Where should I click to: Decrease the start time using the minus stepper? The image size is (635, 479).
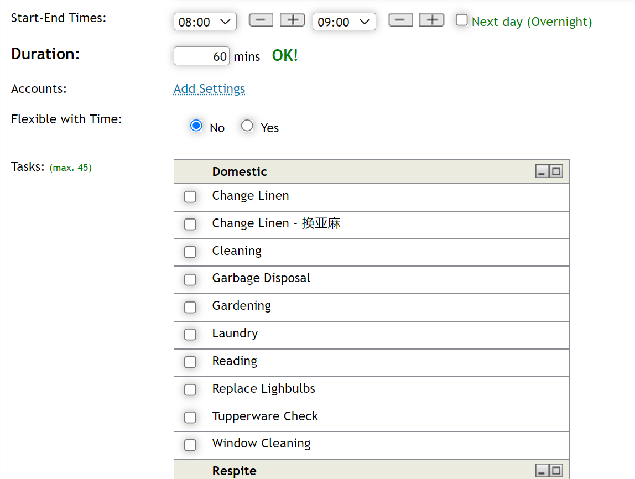[261, 19]
